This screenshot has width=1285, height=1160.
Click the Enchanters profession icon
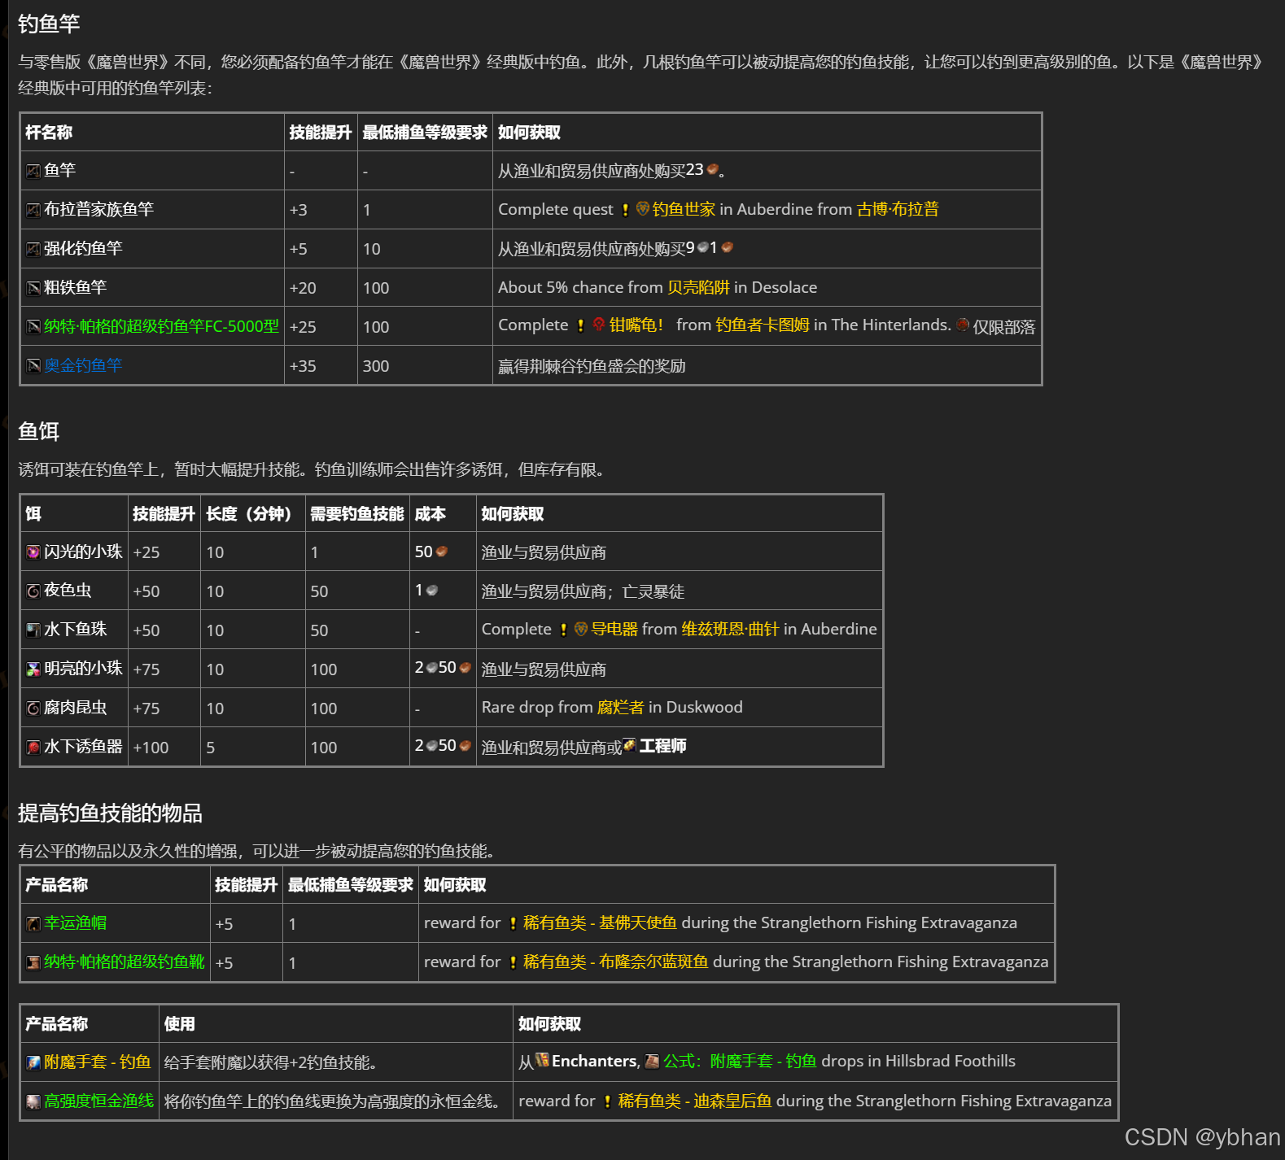pos(542,1060)
